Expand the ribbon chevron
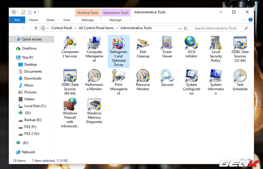 [x=244, y=20]
